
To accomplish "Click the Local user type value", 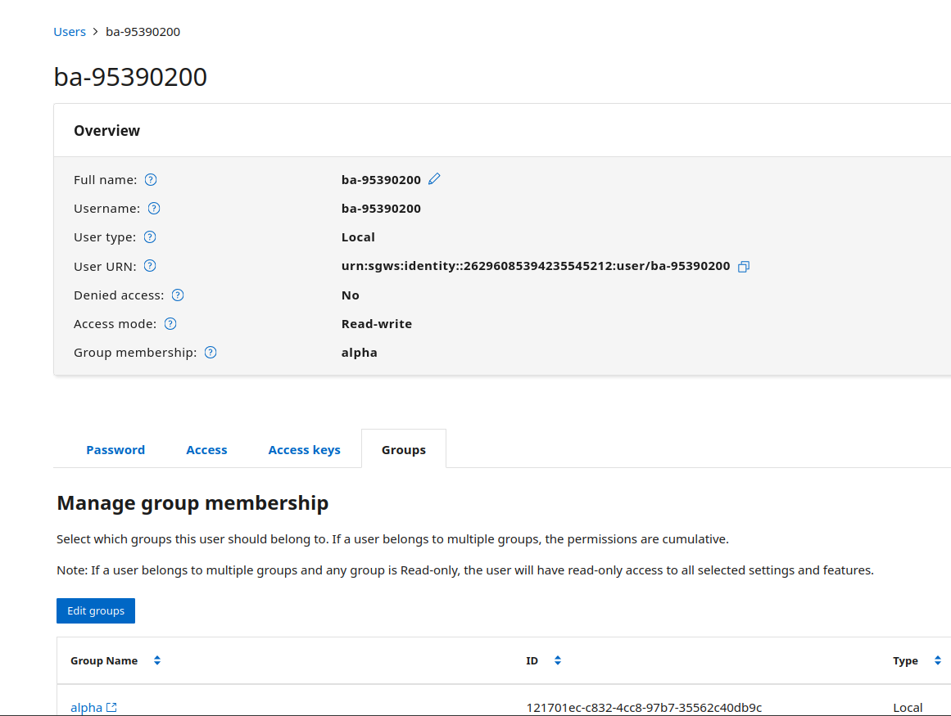I will click(358, 237).
